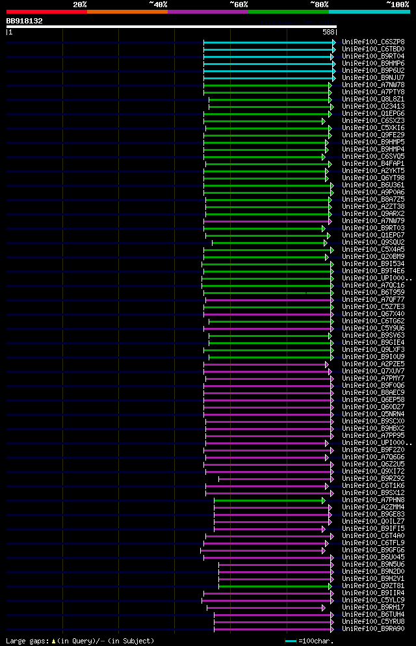This screenshot has width=416, height=646.
Task: Open hit UniRef100_C6TBD0
Action: (373, 49)
